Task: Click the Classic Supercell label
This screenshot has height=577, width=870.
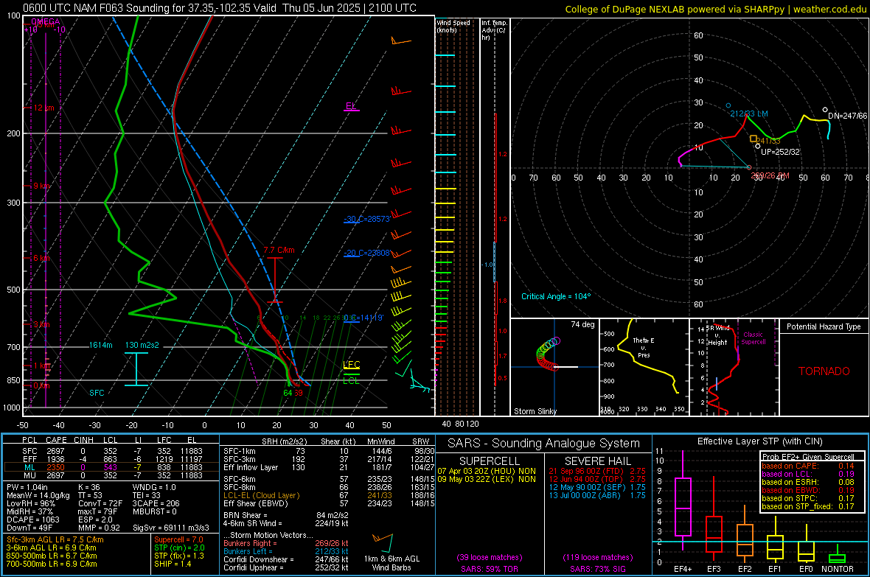Action: click(x=753, y=338)
